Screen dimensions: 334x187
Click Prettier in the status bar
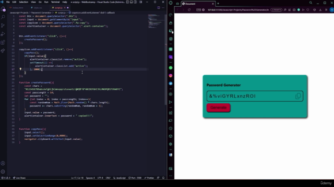(x=149, y=178)
